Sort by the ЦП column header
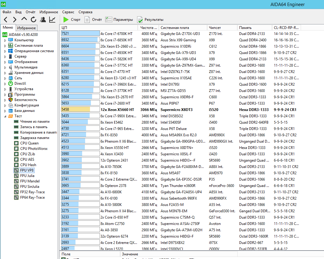The width and height of the screenshot is (324, 259). pos(99,28)
